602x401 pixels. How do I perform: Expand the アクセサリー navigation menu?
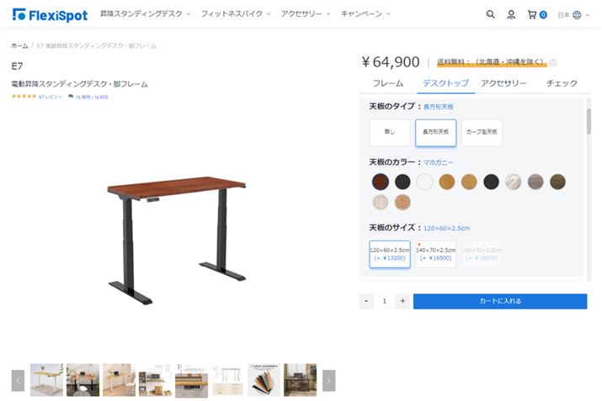[306, 14]
